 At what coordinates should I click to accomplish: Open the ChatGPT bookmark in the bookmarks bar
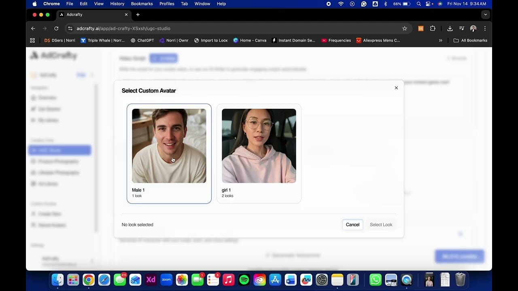click(x=142, y=40)
